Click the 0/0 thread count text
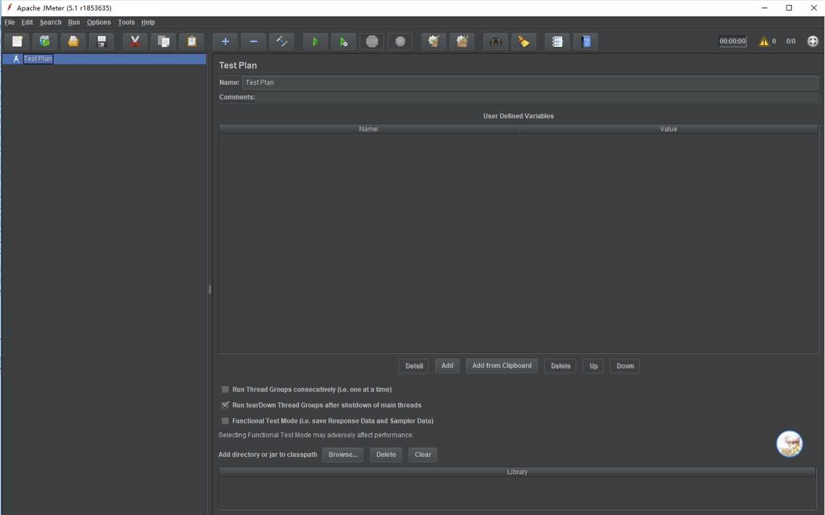This screenshot has height=515, width=825. coord(791,41)
